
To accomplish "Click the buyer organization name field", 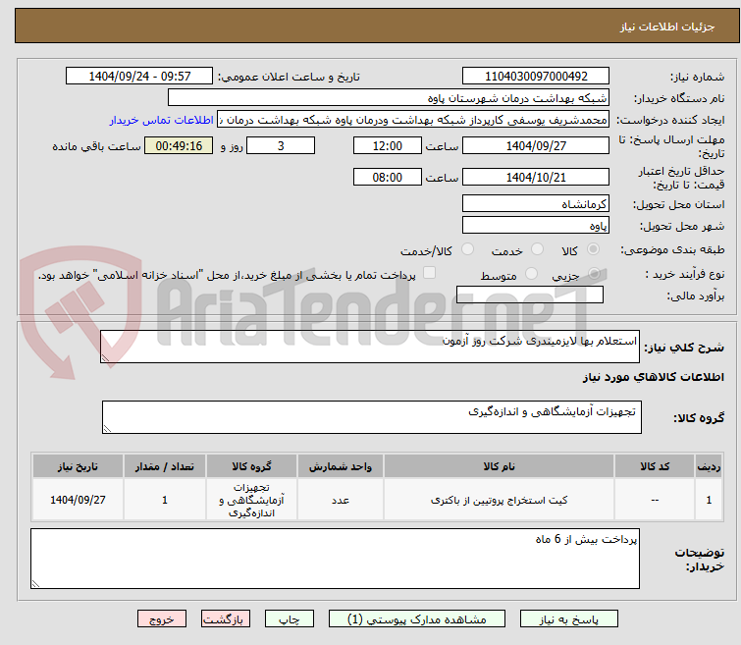I will pos(389,98).
